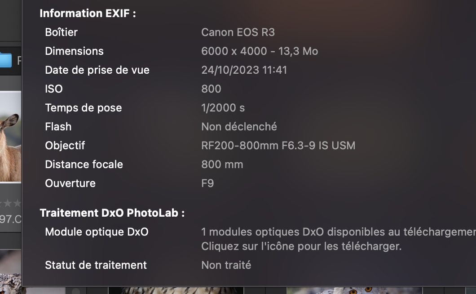The image size is (476, 294).
Task: Click the Canon EOS R3 camera body value
Action: pos(238,32)
